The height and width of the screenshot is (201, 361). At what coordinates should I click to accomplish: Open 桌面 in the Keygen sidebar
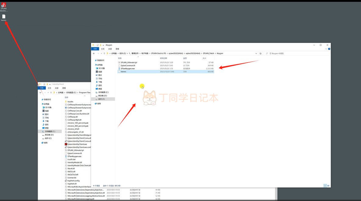(100, 89)
